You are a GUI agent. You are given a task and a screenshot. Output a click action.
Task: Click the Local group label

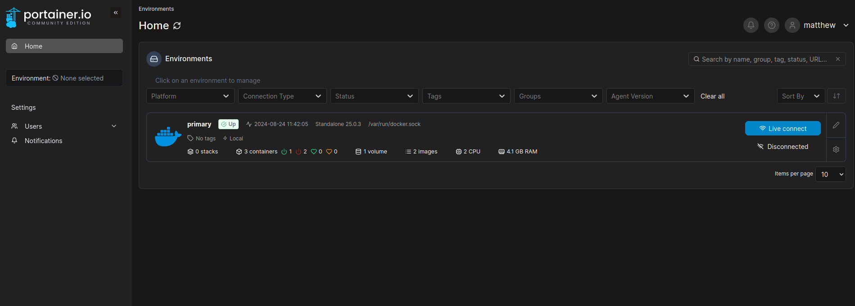pos(236,139)
